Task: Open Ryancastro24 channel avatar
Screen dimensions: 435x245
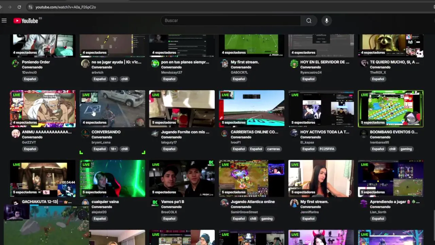Action: 294,64
